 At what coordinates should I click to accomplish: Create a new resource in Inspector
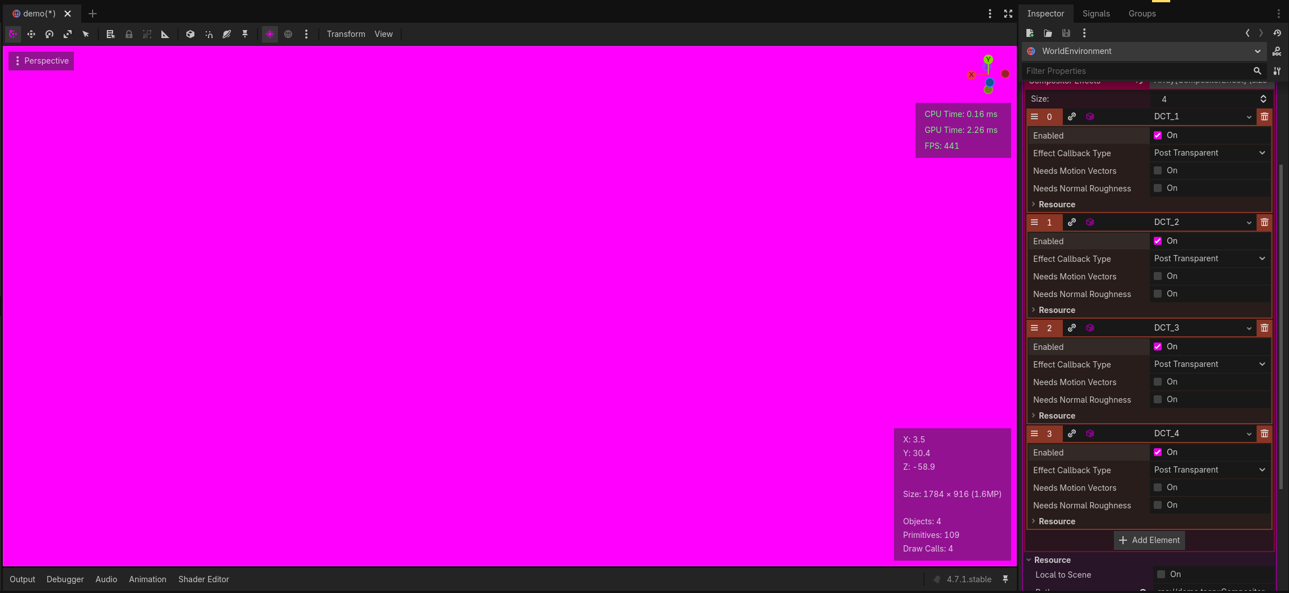click(1030, 33)
